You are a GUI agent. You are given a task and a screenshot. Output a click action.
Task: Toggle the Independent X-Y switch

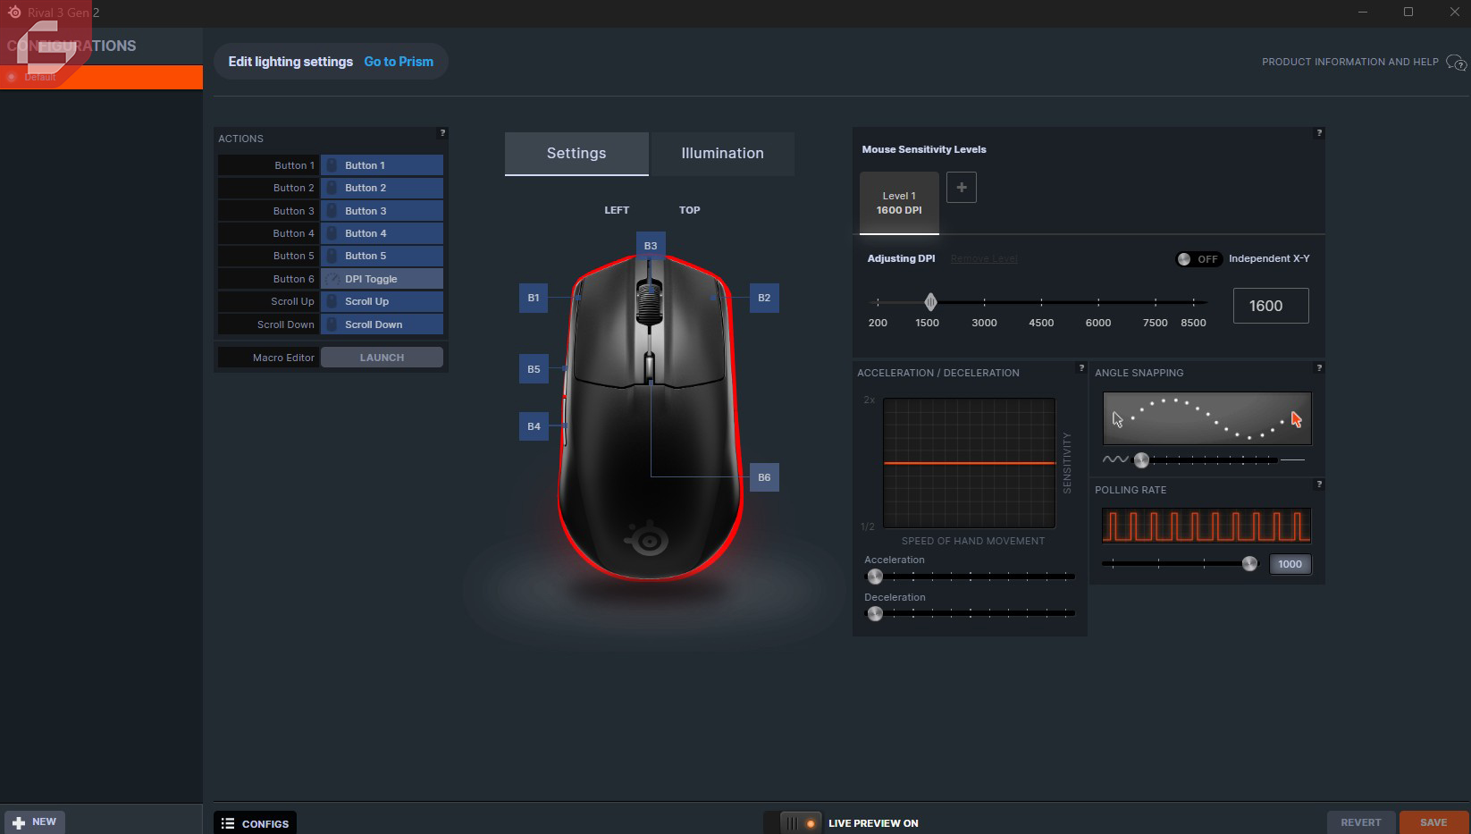[x=1198, y=259]
